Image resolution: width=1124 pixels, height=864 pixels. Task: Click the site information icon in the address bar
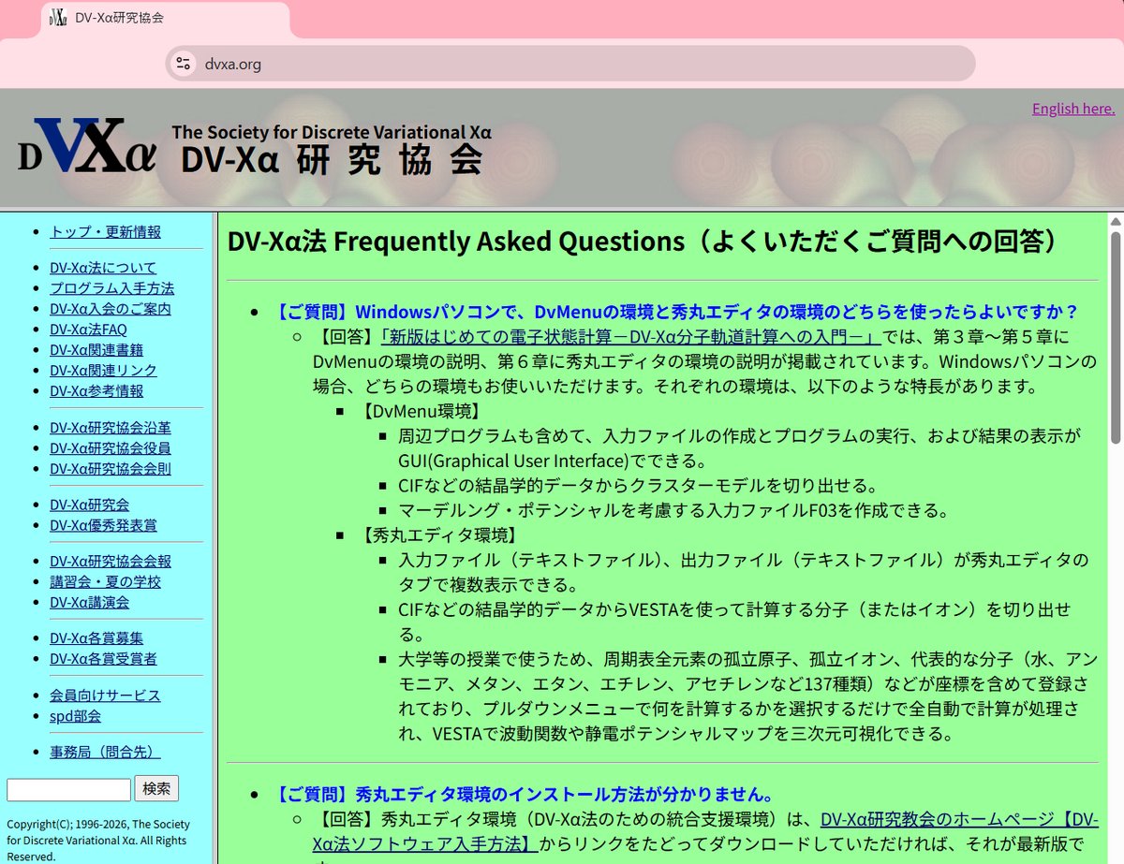pos(182,64)
